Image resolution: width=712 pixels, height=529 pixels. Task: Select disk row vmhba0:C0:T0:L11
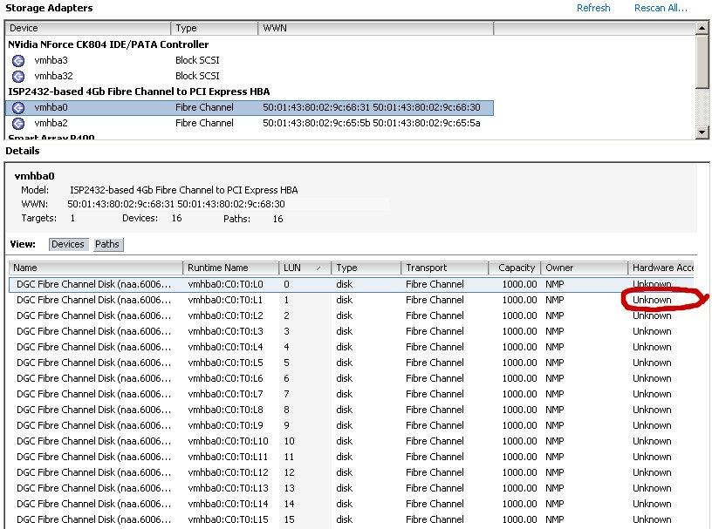tap(353, 457)
